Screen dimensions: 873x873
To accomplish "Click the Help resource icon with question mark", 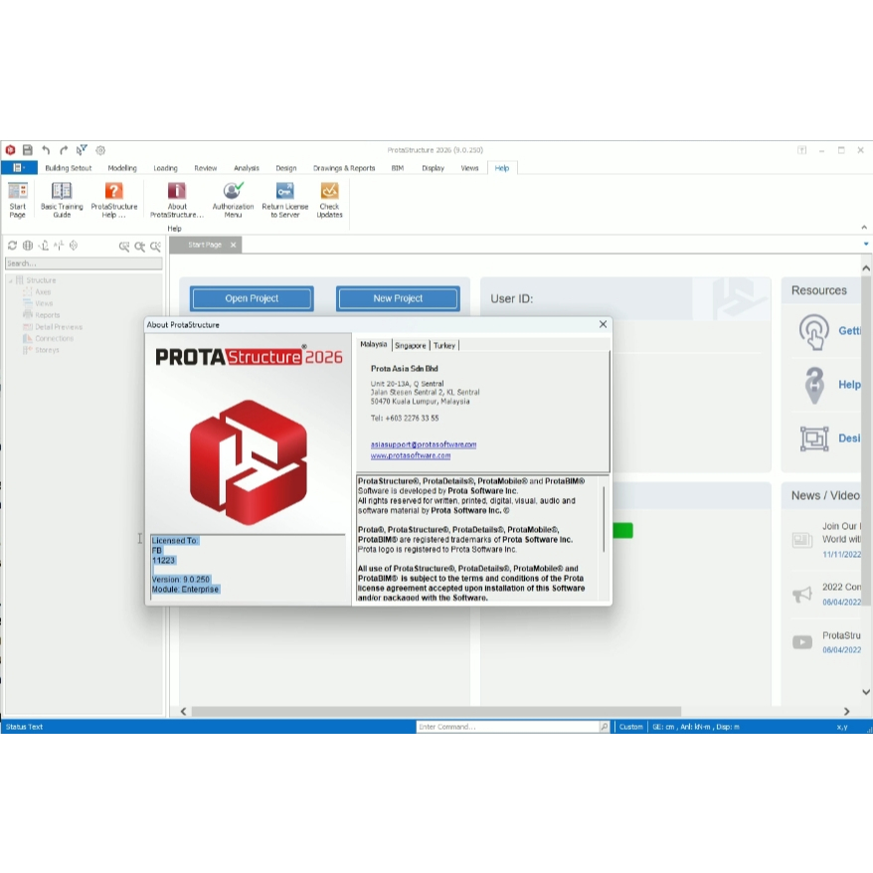I will pyautogui.click(x=814, y=385).
